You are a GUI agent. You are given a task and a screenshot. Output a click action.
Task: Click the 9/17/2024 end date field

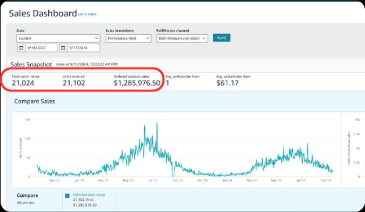[x=83, y=48]
